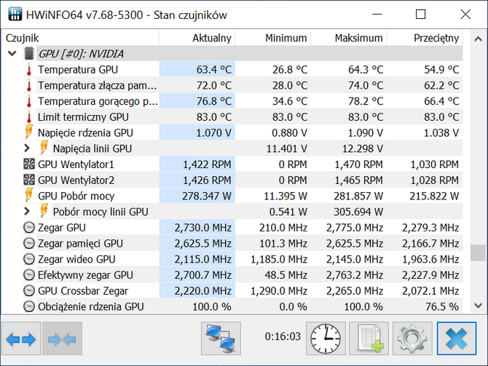Viewport: 488px width, 366px height.
Task: Click clock icon for Zegar GPU
Action: (29, 227)
